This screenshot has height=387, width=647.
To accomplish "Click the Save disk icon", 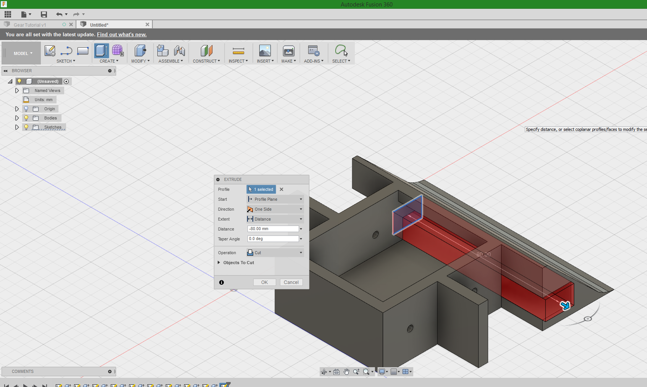I will click(44, 15).
